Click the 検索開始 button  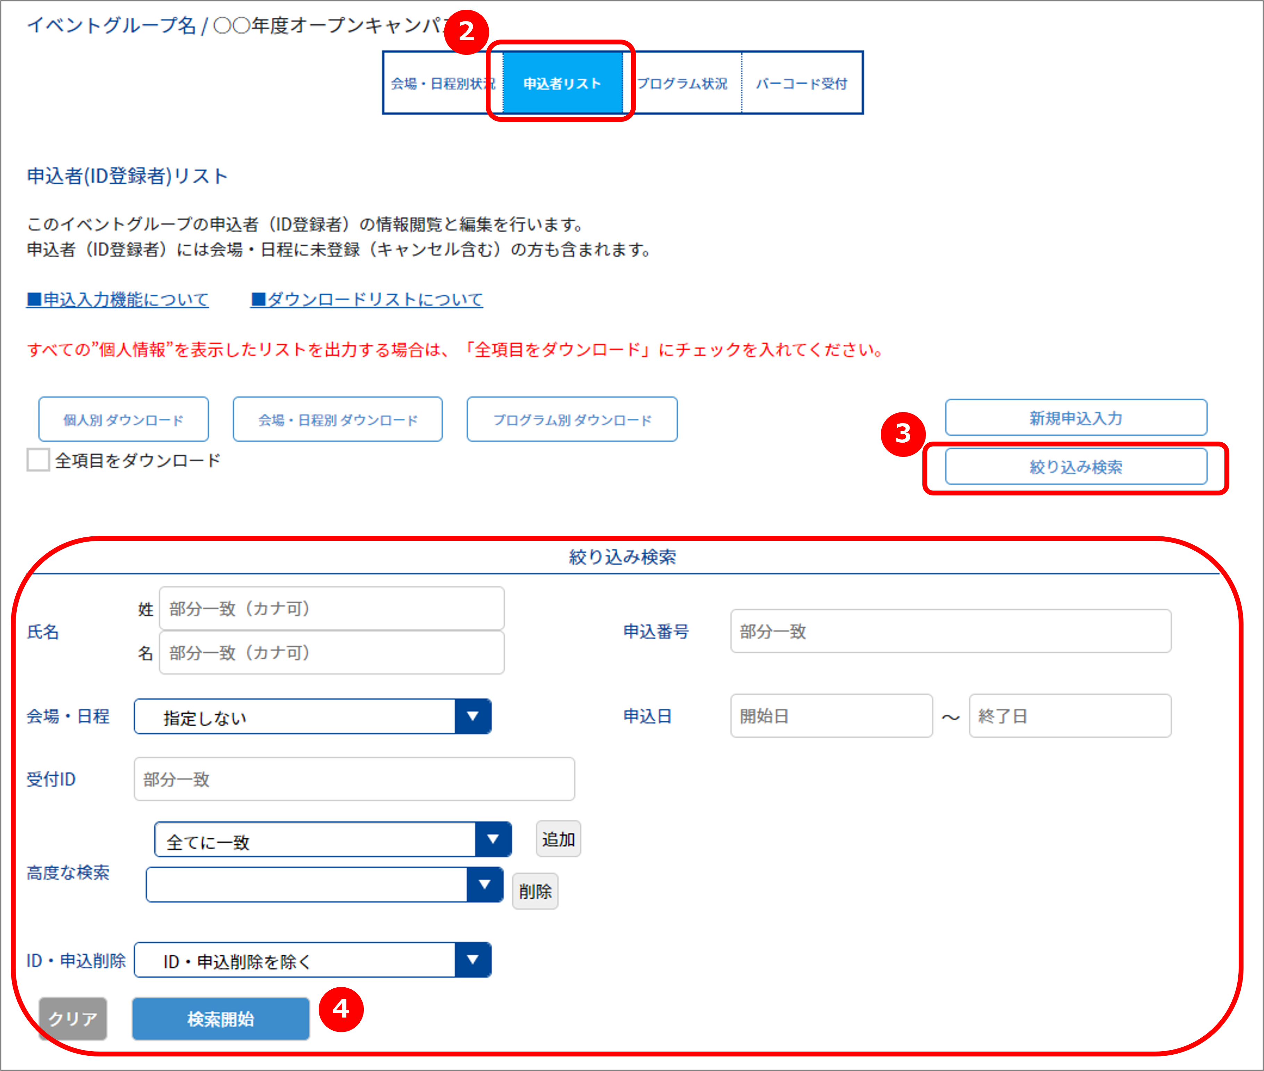click(221, 1018)
